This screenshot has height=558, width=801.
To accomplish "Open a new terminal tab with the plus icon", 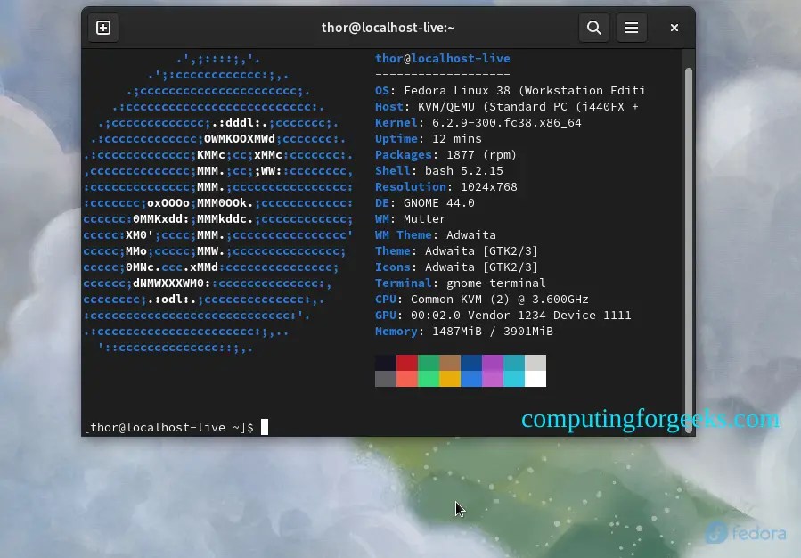I will (103, 28).
